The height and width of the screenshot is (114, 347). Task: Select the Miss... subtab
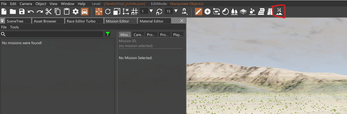125,35
